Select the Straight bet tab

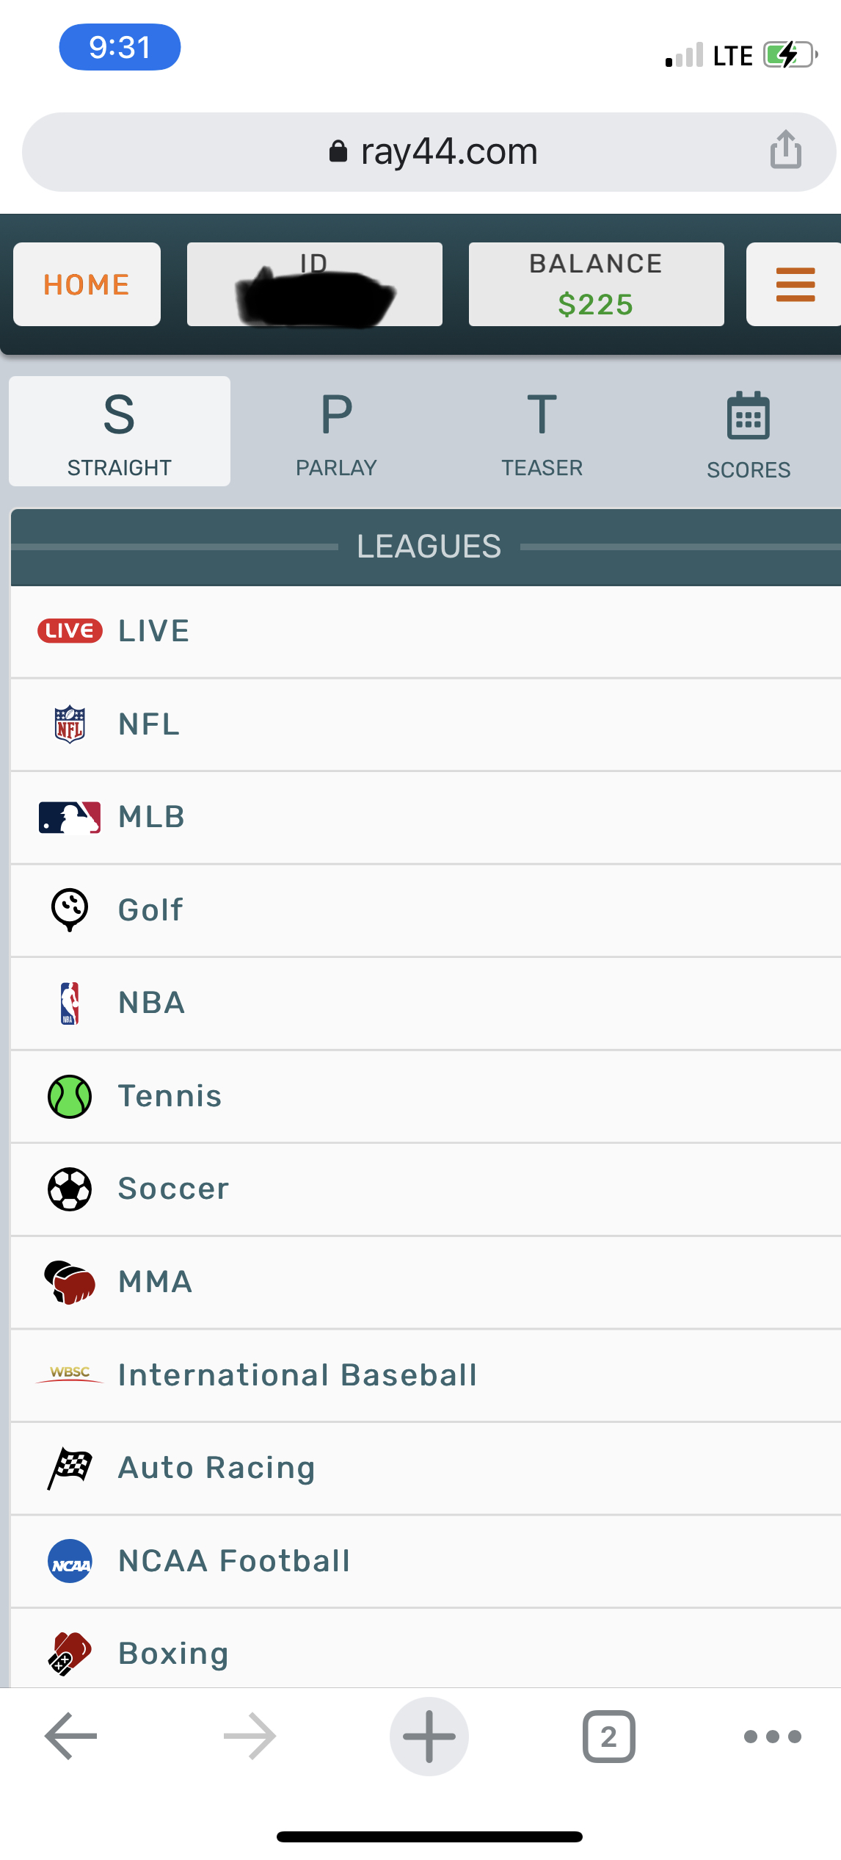point(120,432)
